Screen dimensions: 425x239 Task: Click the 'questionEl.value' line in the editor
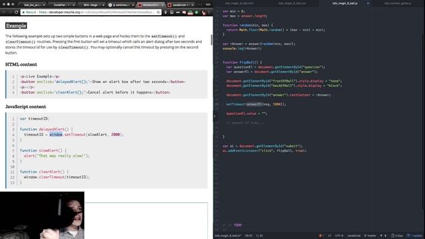pos(246,114)
